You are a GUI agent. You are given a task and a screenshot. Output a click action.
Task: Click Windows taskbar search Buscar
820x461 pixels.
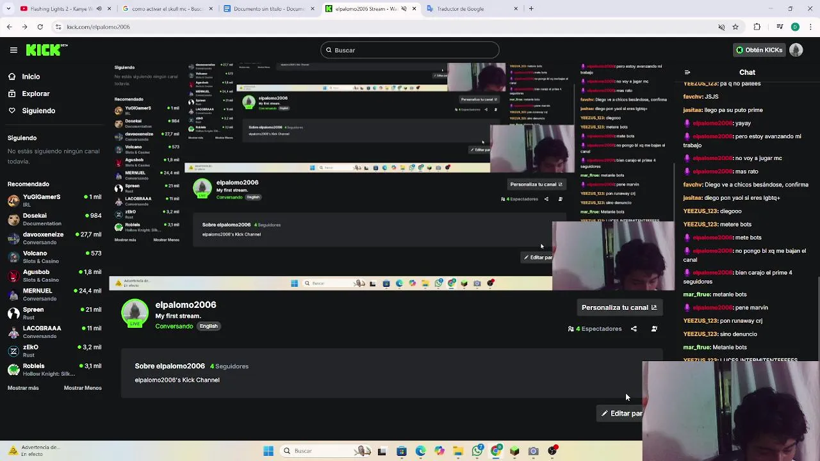[x=327, y=451]
